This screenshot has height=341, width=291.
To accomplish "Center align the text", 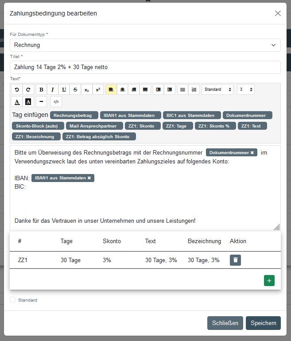I will tap(122, 89).
